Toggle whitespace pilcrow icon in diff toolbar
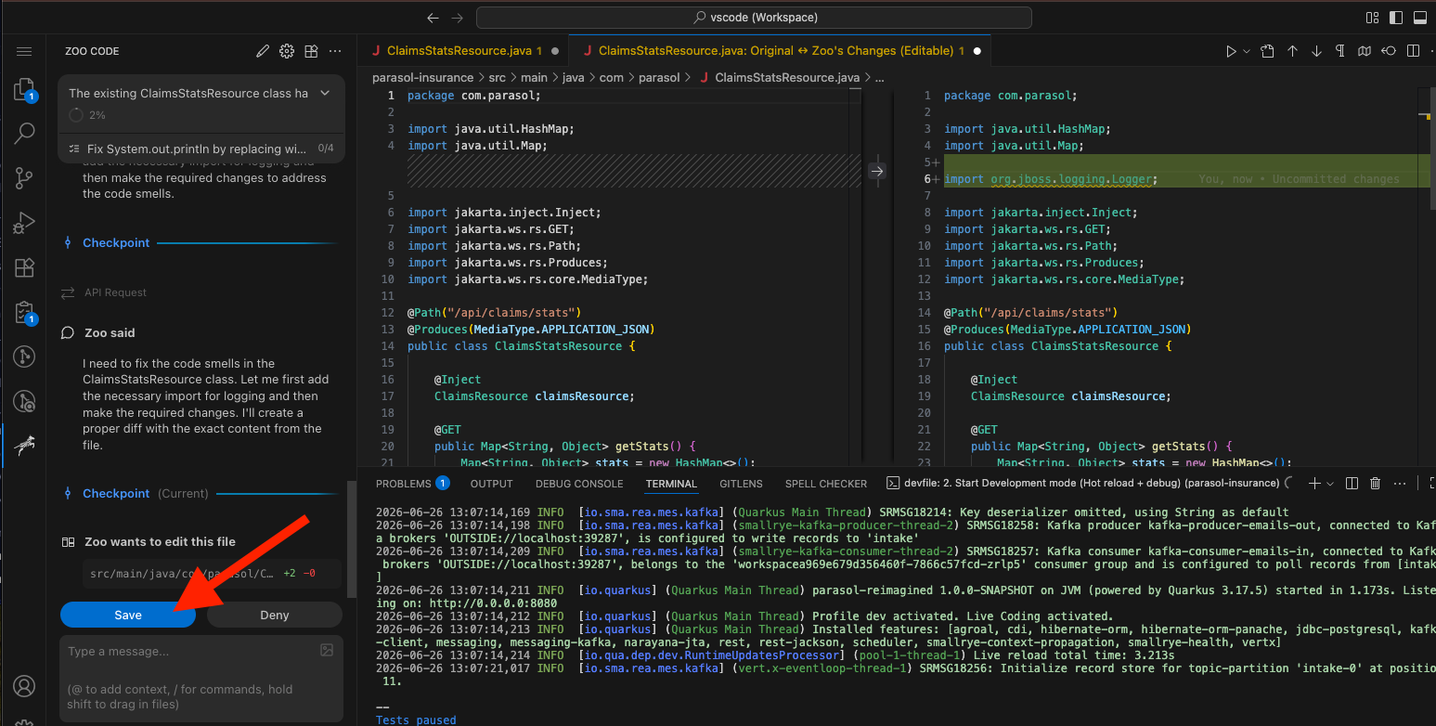 (x=1339, y=51)
